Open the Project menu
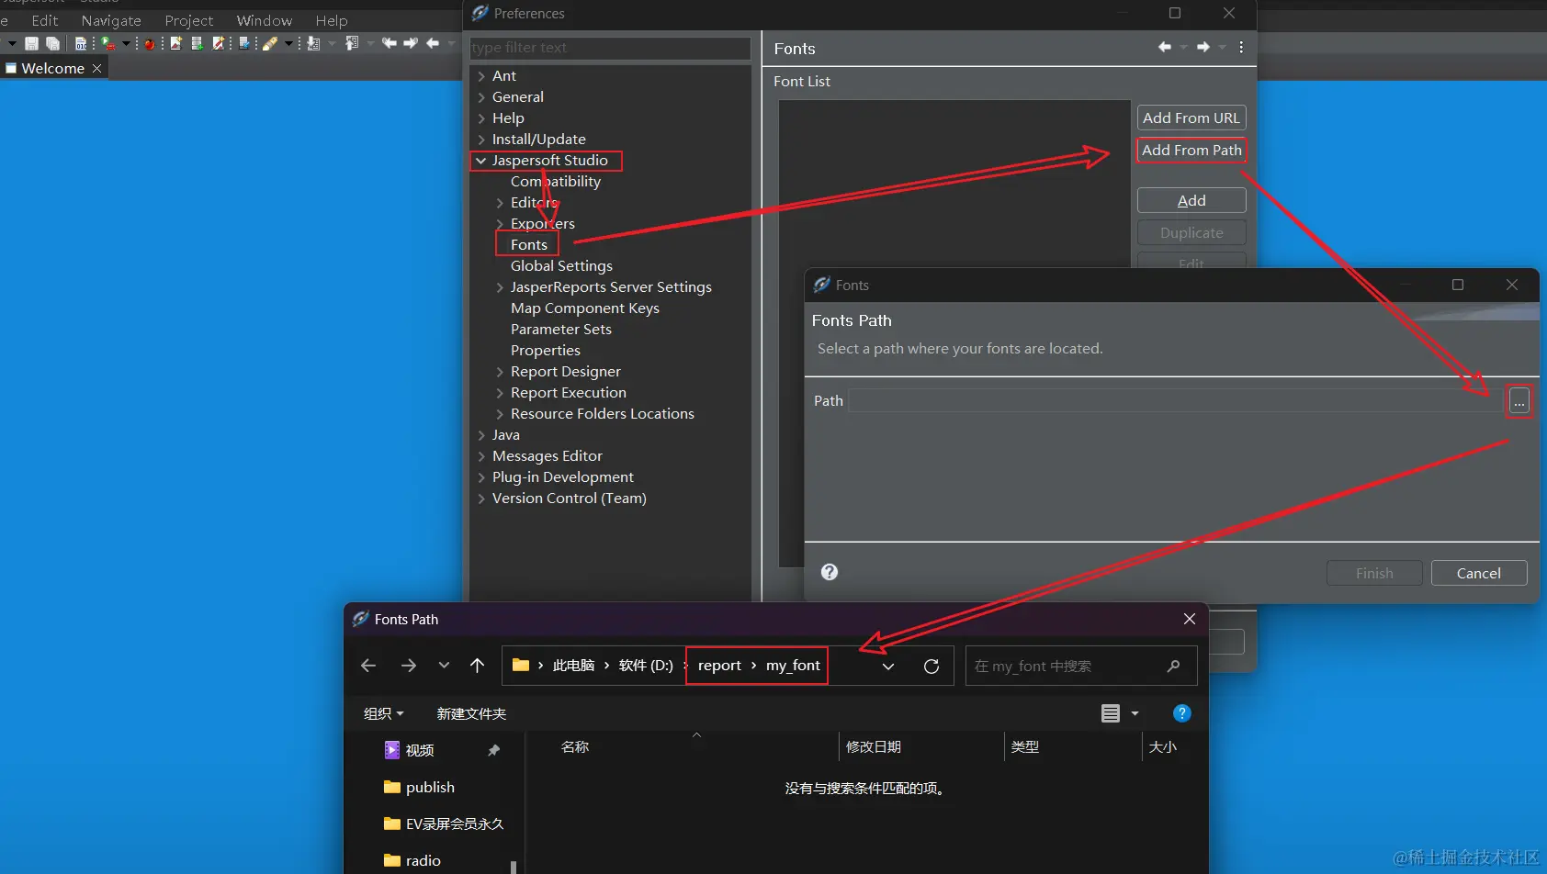1547x874 pixels. pos(188,20)
